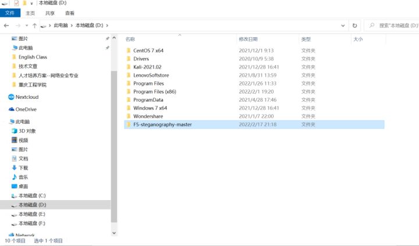This screenshot has width=419, height=246.
Task: Click the 视频 icon in sidebar
Action: coord(15,140)
